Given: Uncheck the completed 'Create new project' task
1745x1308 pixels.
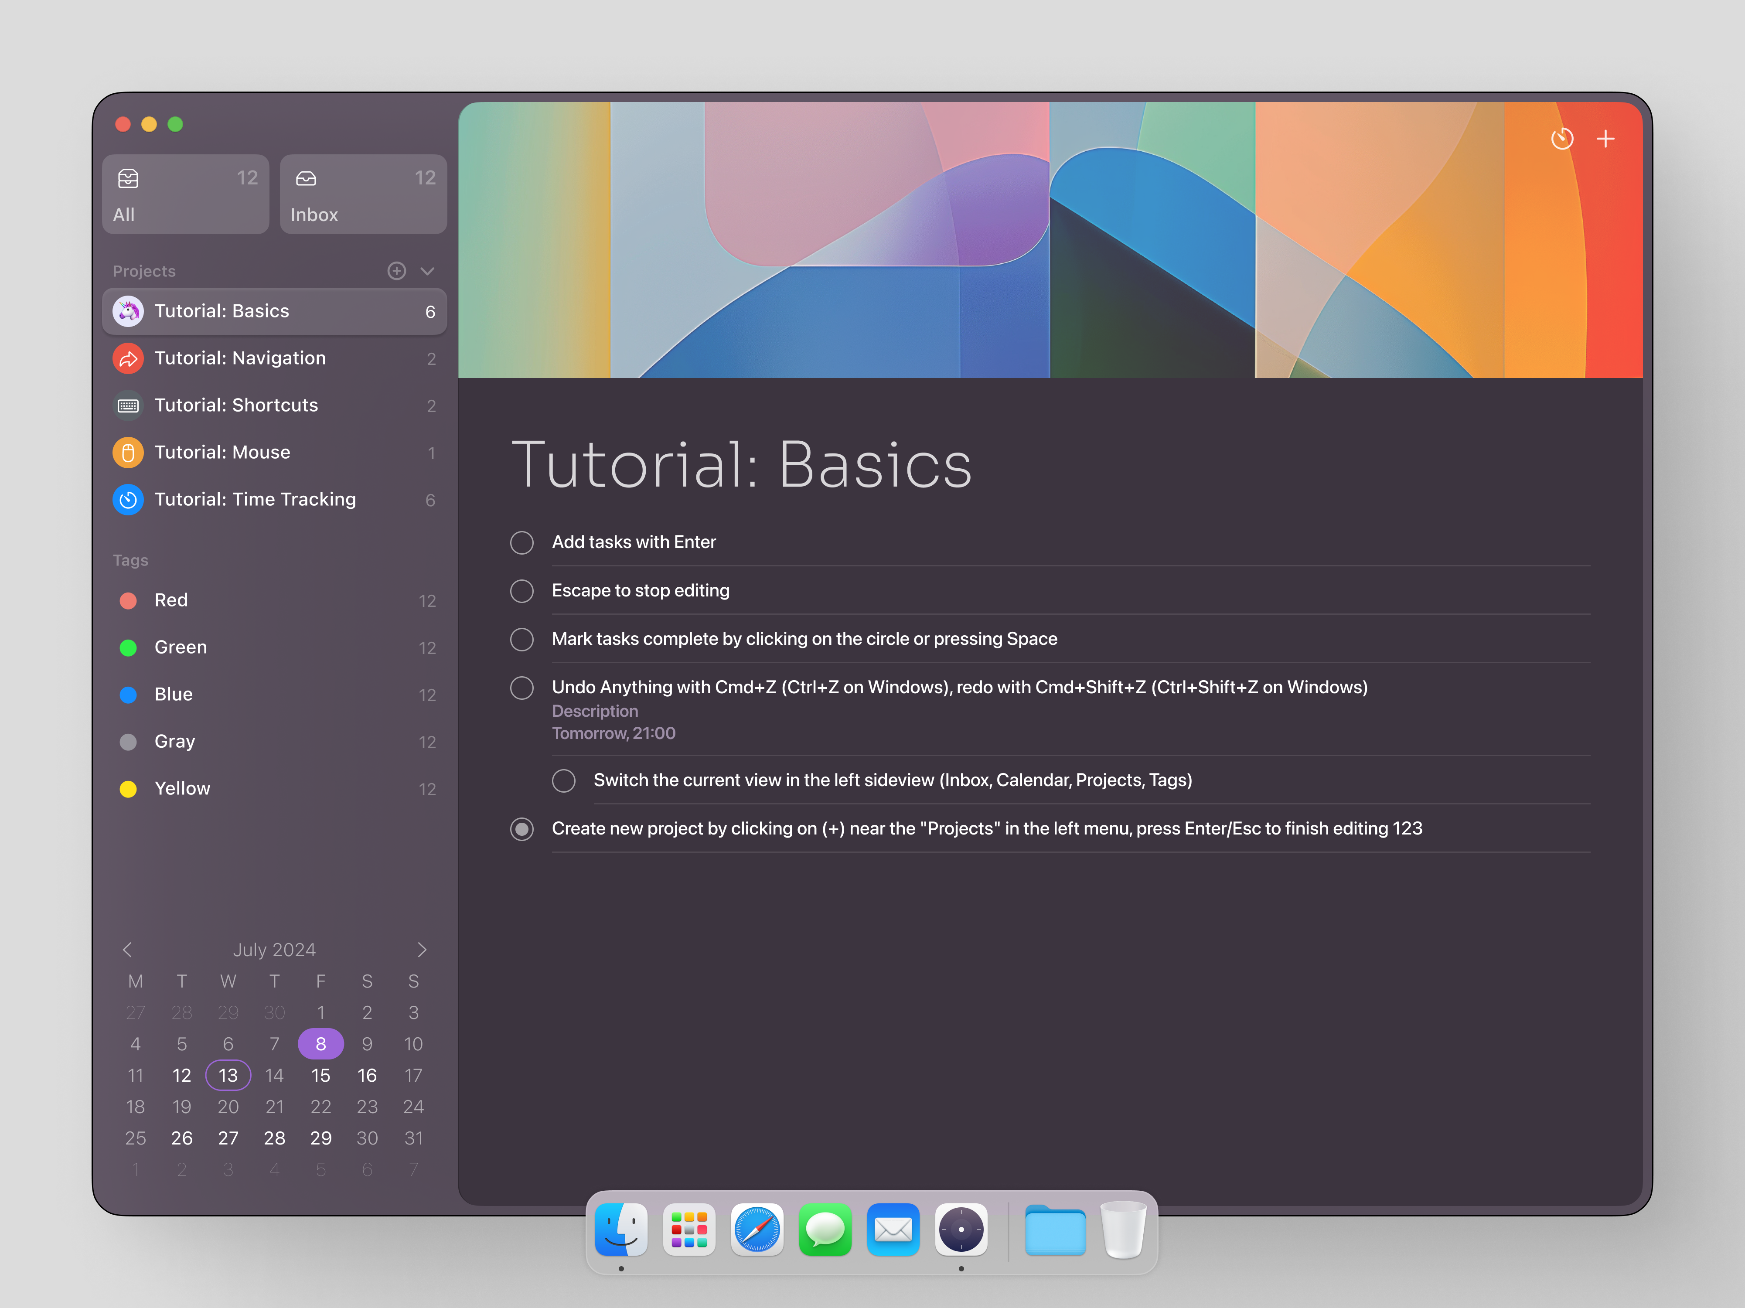Looking at the screenshot, I should point(521,829).
